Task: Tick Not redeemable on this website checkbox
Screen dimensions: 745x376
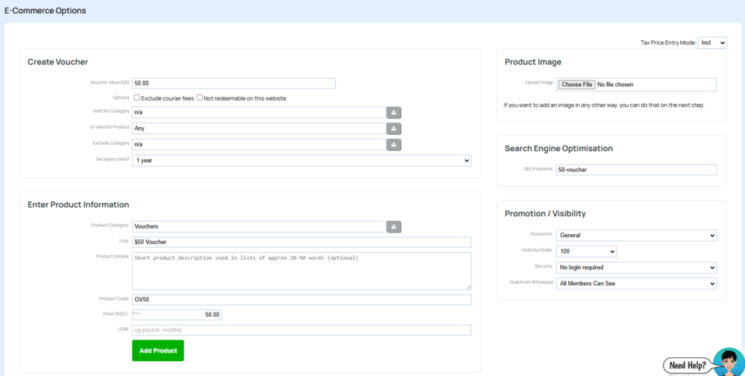Action: coord(199,98)
